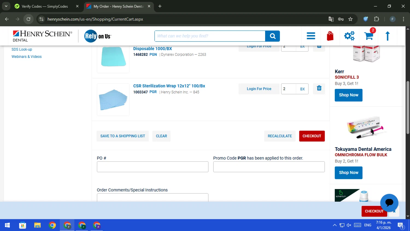The height and width of the screenshot is (231, 410).
Task: Open the notification center icon in tray
Action: point(401,225)
